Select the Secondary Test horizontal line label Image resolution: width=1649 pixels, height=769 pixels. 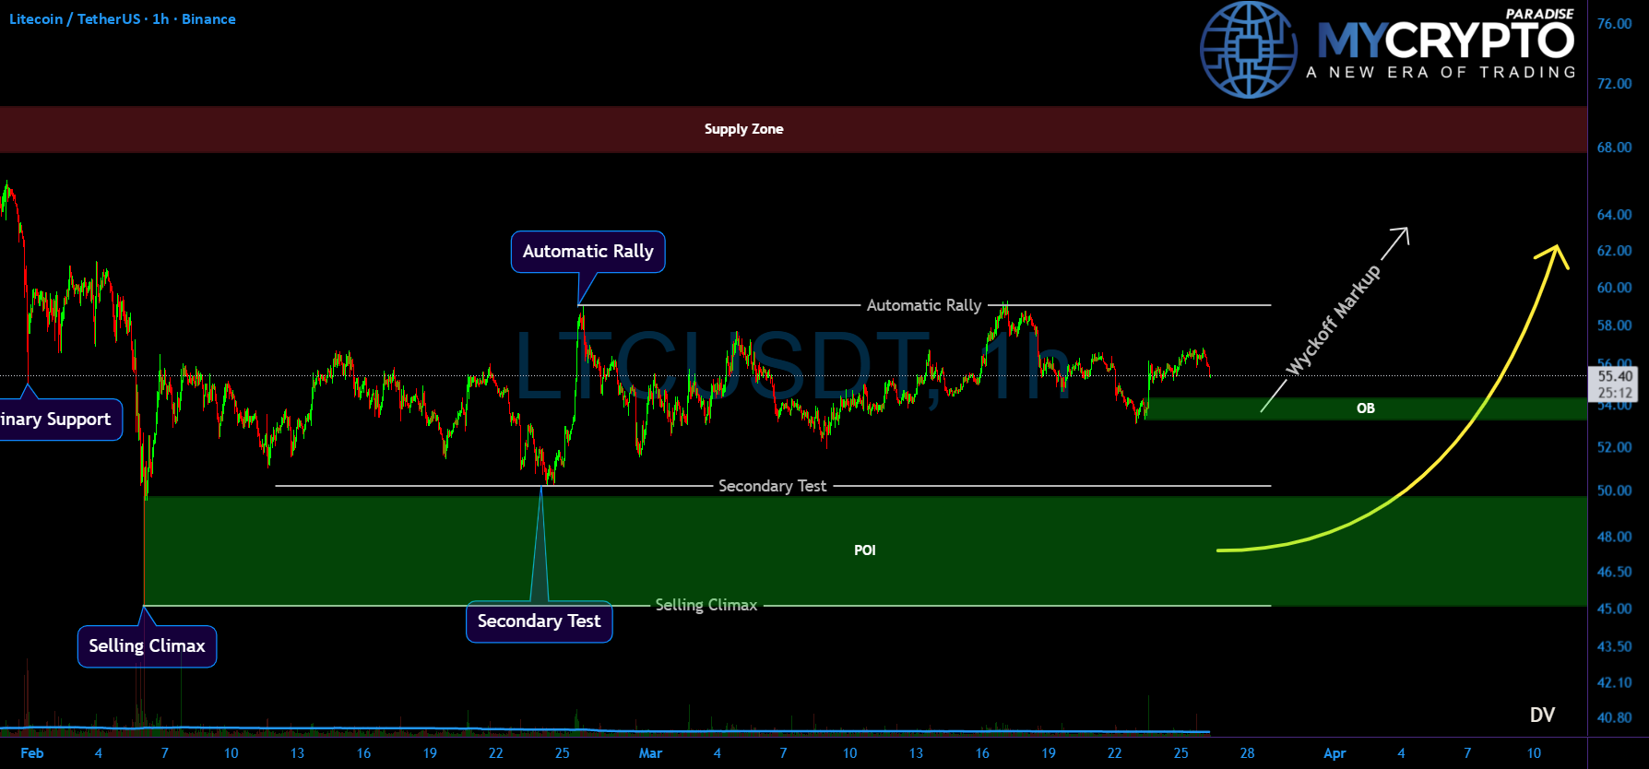point(773,486)
